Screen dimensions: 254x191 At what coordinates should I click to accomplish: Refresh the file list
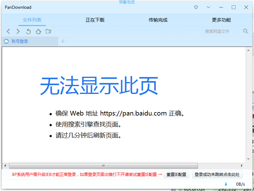(x=28, y=31)
